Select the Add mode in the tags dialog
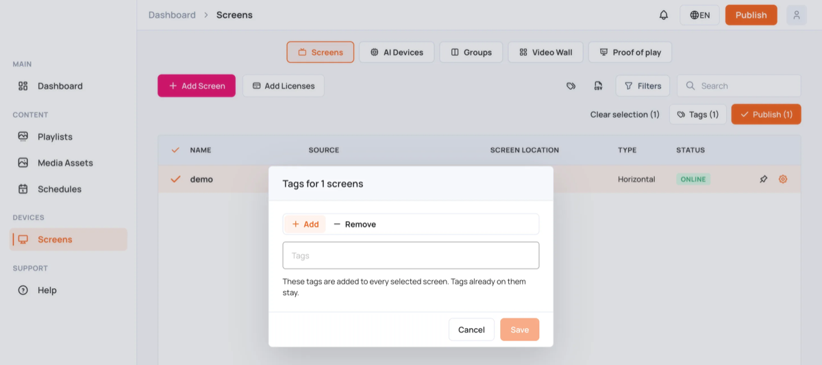 (x=305, y=224)
